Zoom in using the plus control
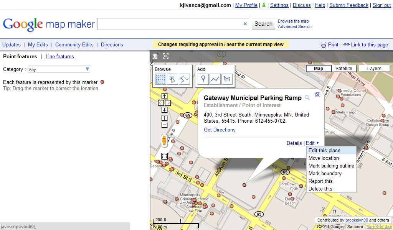 click(x=164, y=117)
